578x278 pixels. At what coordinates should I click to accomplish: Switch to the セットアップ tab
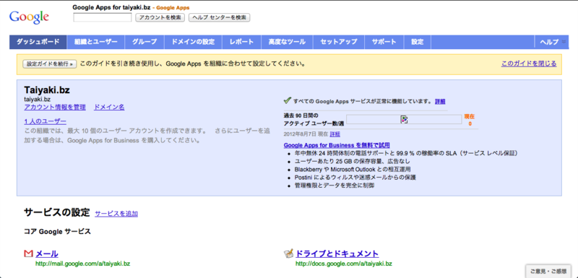click(339, 42)
